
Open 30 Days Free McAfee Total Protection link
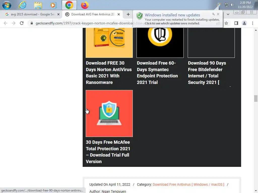[x=108, y=152]
